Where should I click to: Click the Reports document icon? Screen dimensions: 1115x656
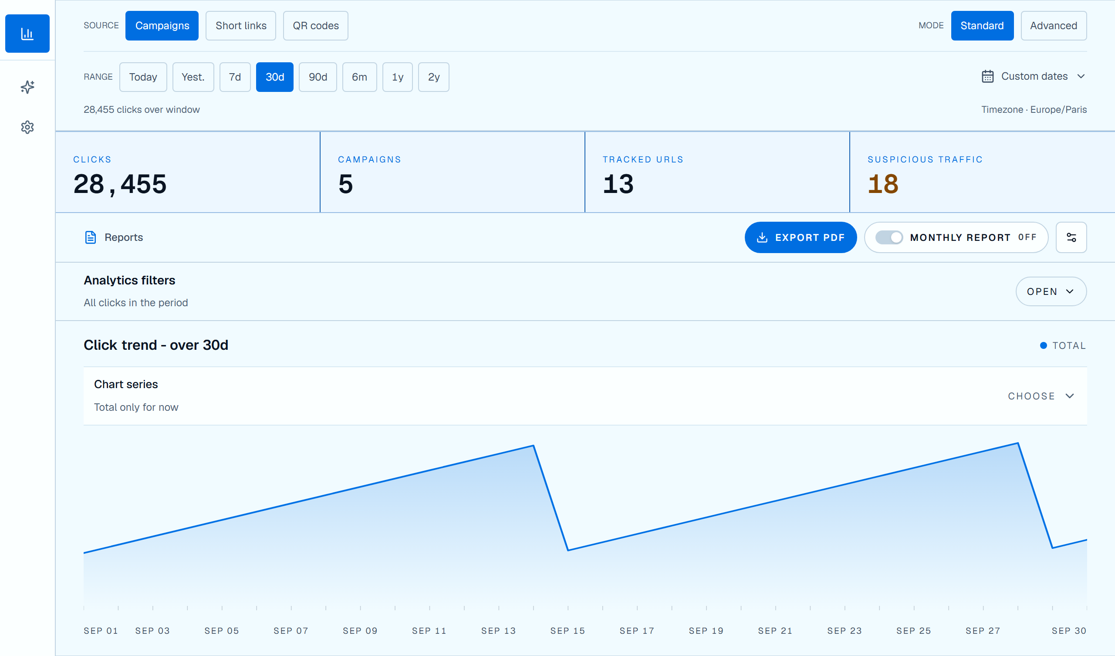[x=90, y=237]
